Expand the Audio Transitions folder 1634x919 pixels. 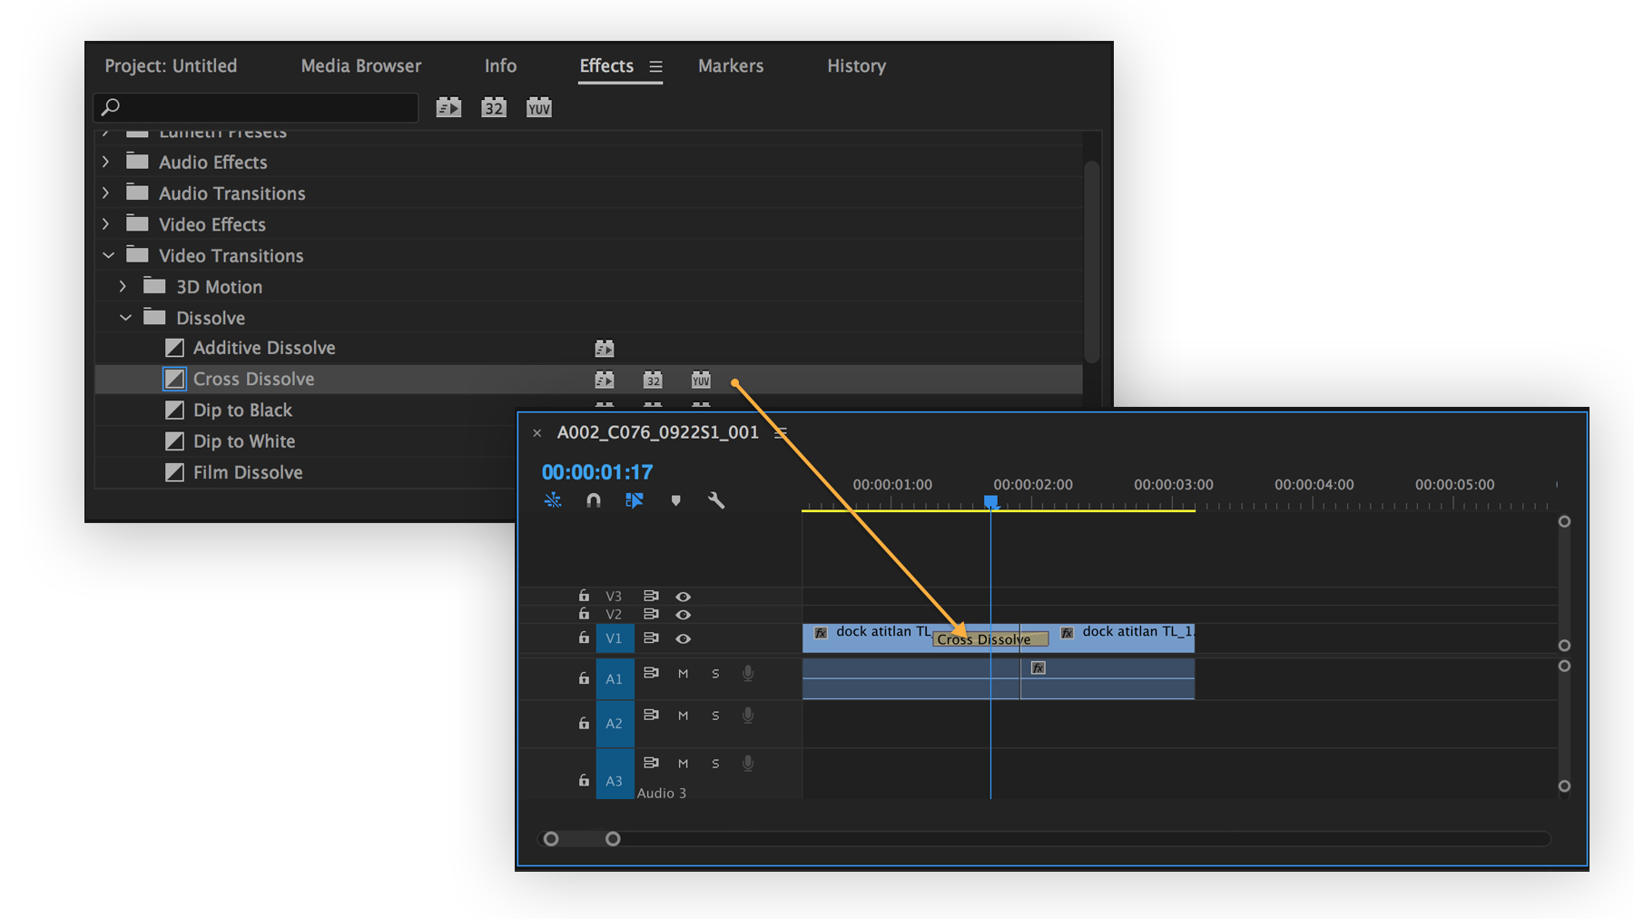(105, 193)
